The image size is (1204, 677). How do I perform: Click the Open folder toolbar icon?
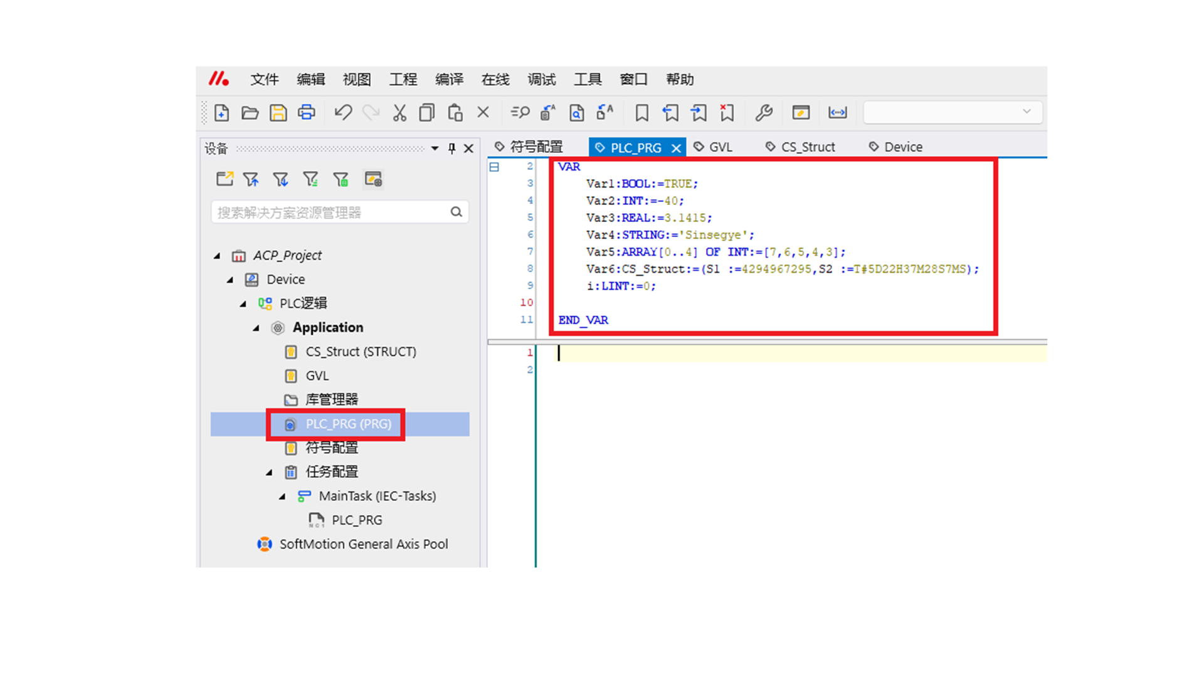pos(250,113)
